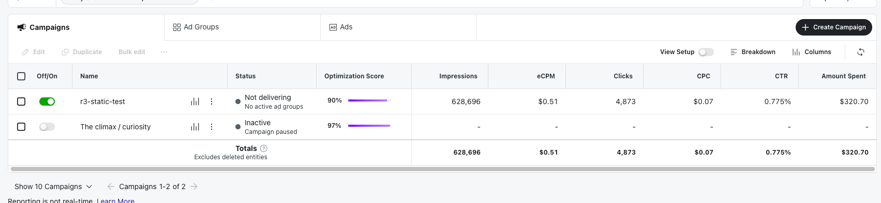Click the previous page arrow
Image resolution: width=881 pixels, height=203 pixels.
111,187
